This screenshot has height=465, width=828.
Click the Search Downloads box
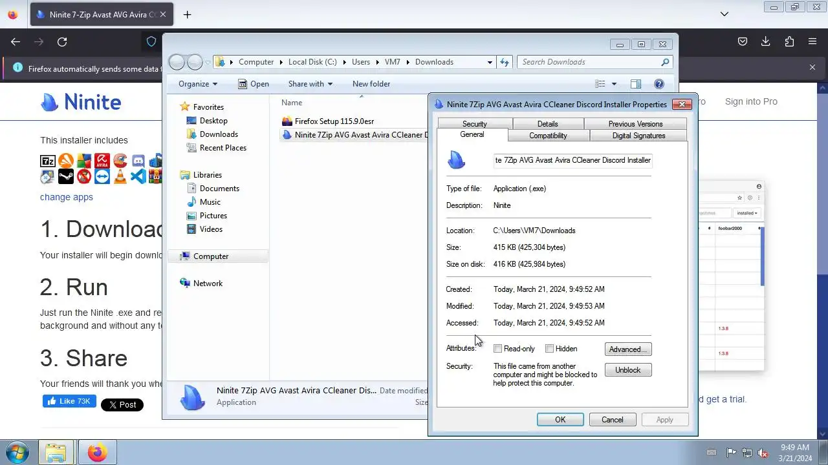595,62
